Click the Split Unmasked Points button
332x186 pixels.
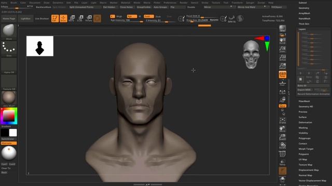coord(85,7)
